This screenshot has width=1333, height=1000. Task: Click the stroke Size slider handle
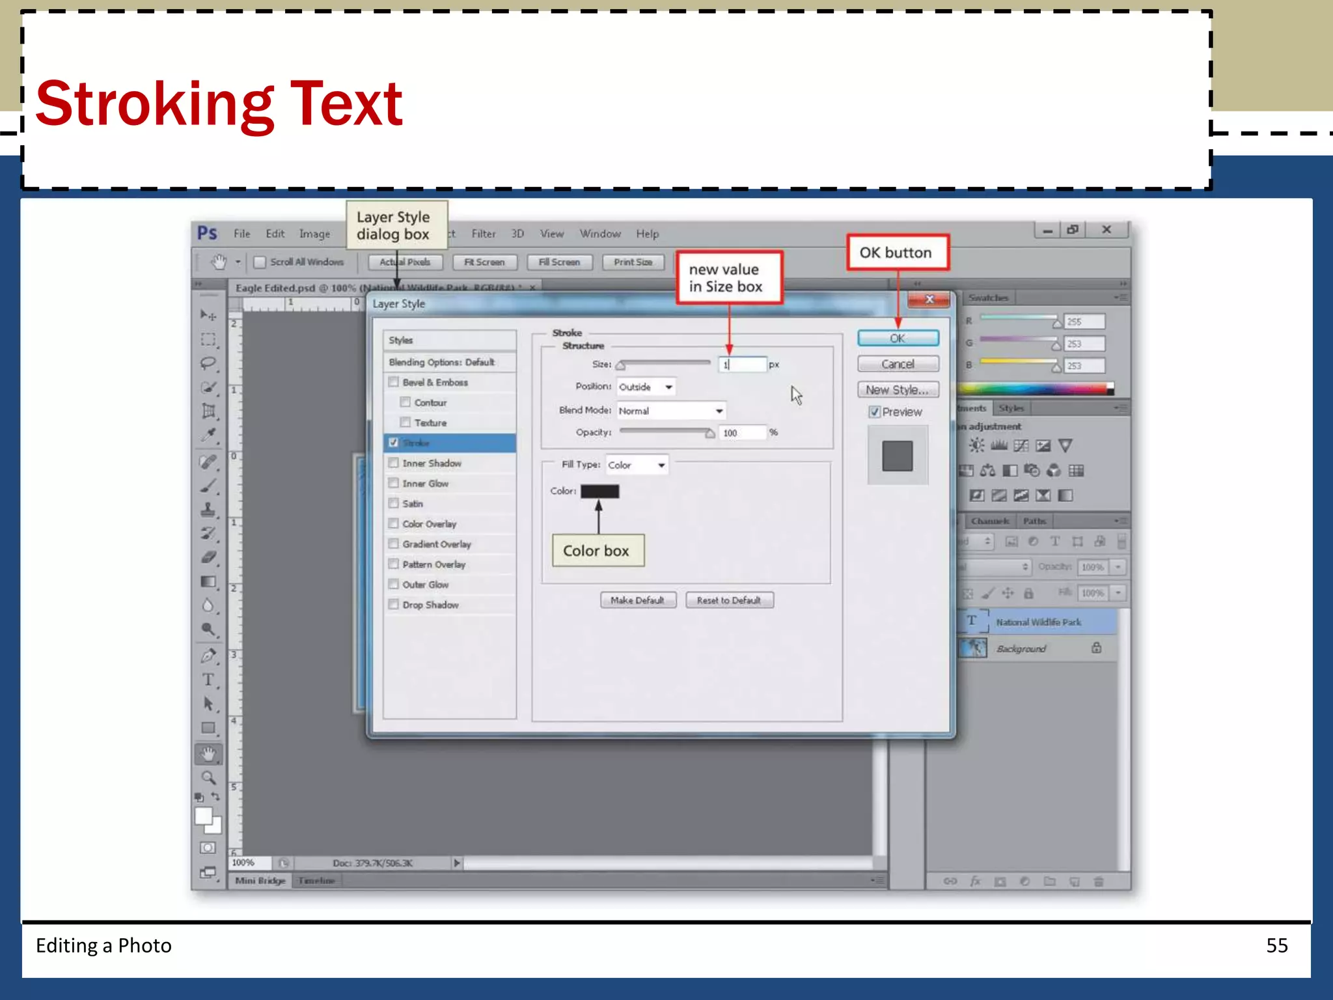621,365
